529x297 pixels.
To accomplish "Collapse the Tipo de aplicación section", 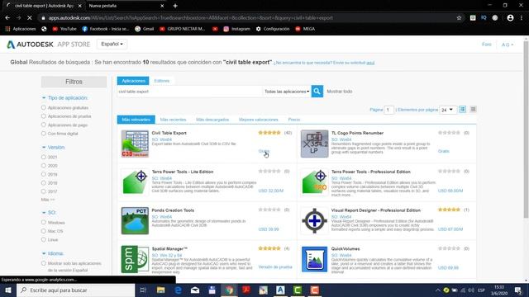I will point(64,97).
